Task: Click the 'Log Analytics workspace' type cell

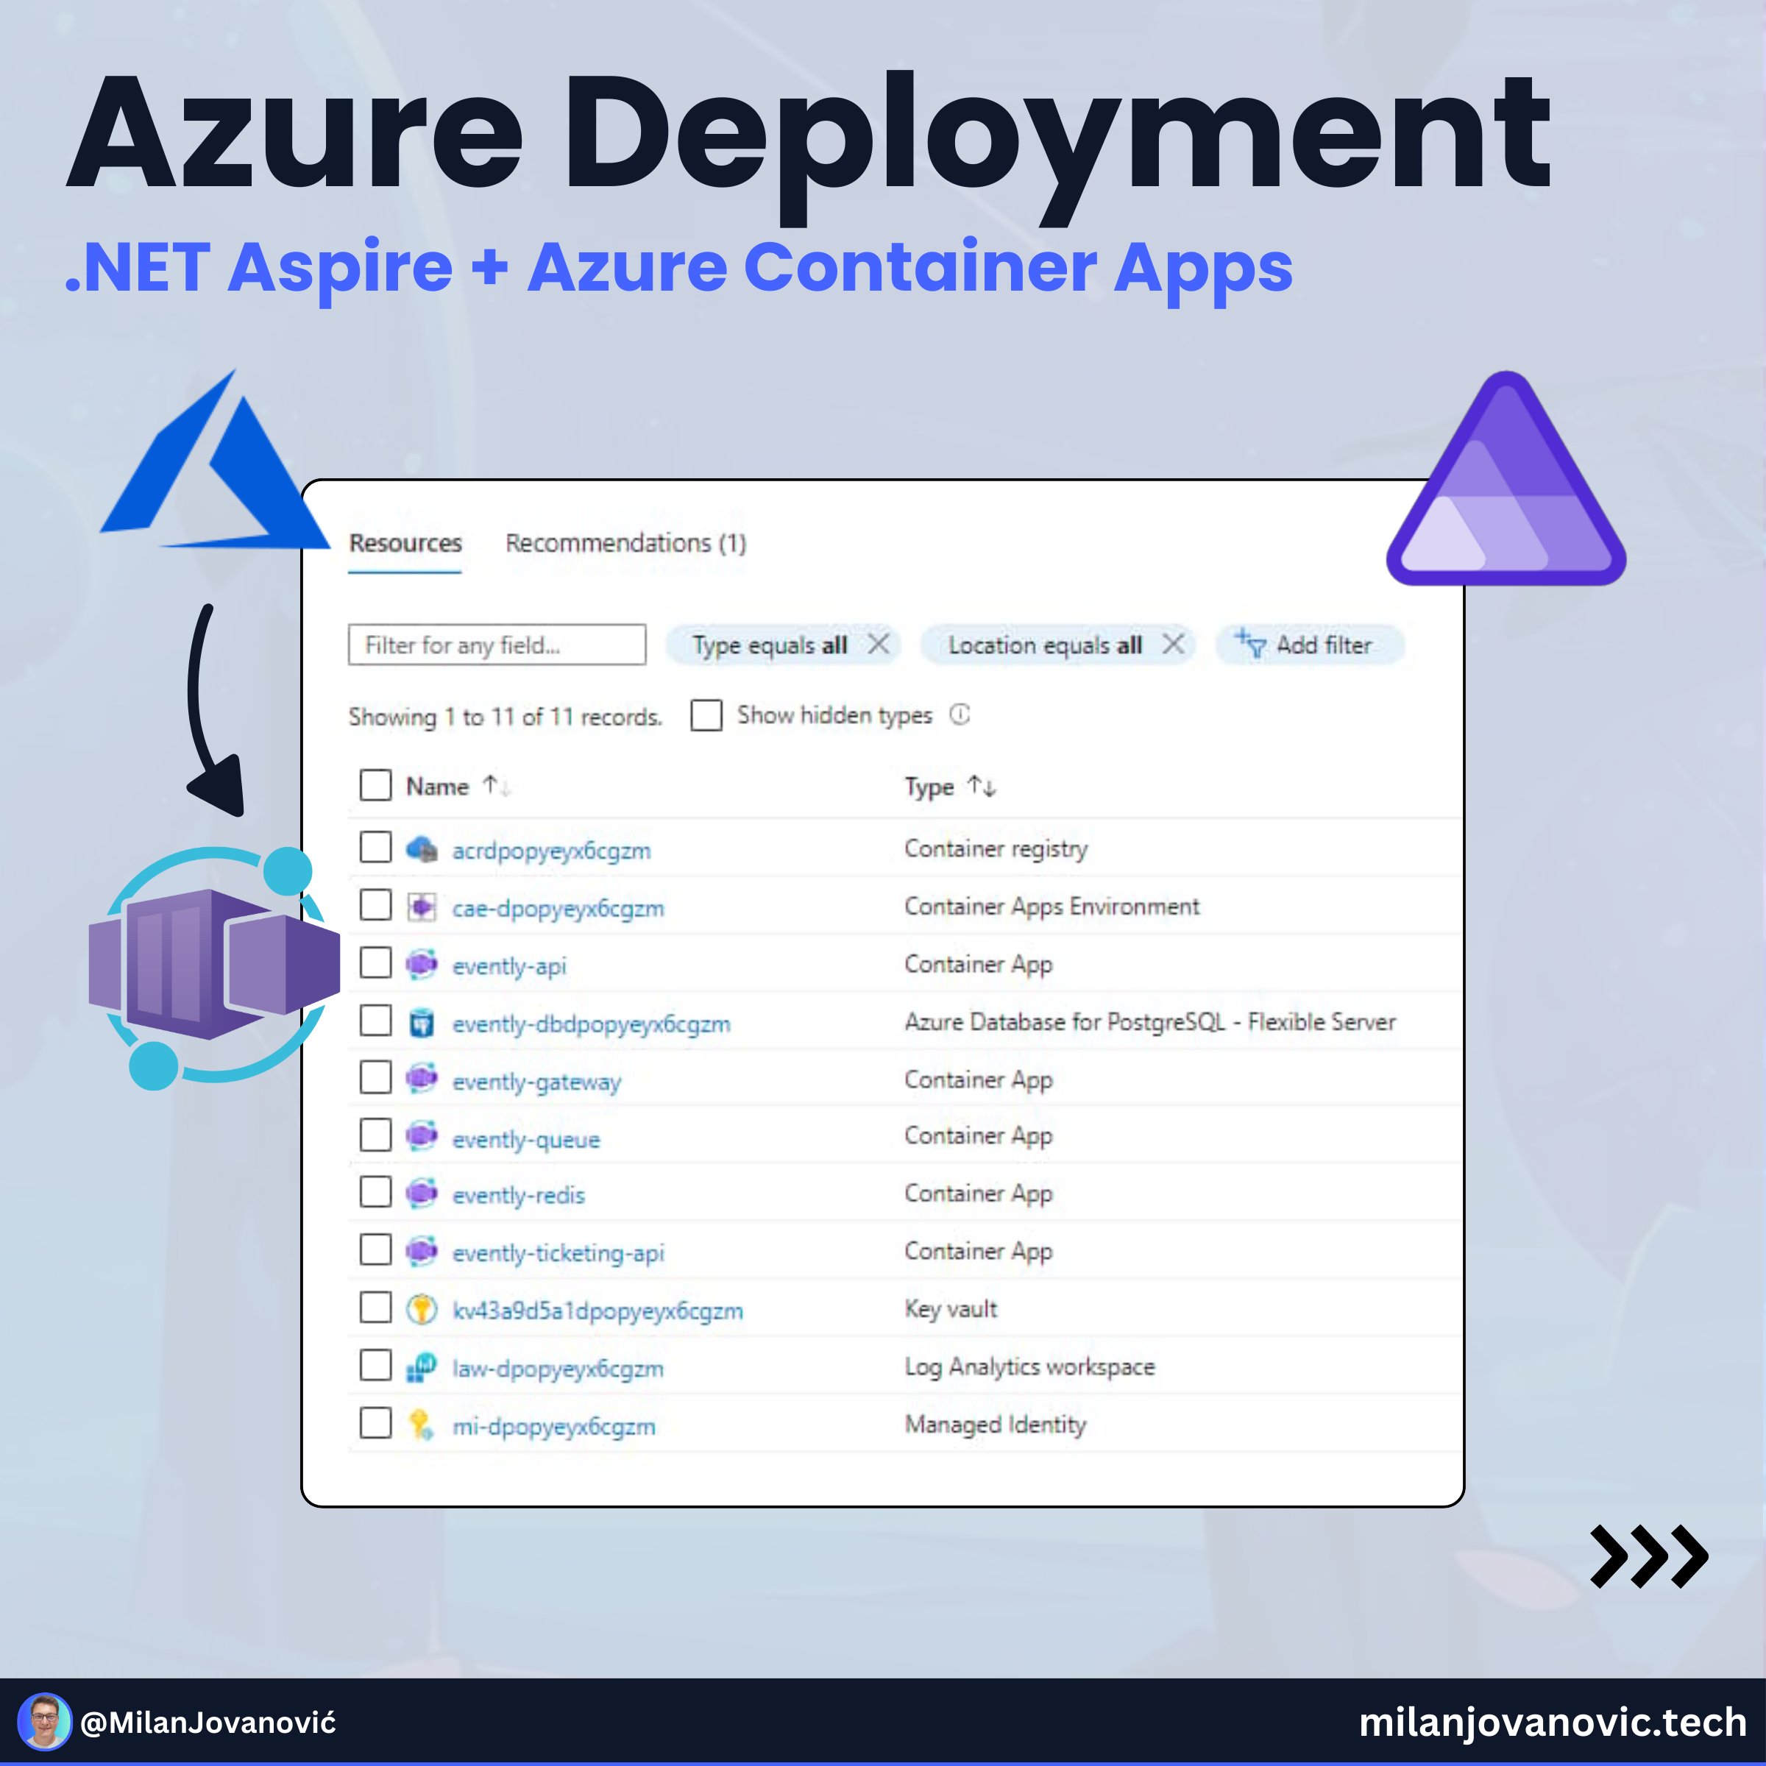Action: pos(1030,1366)
